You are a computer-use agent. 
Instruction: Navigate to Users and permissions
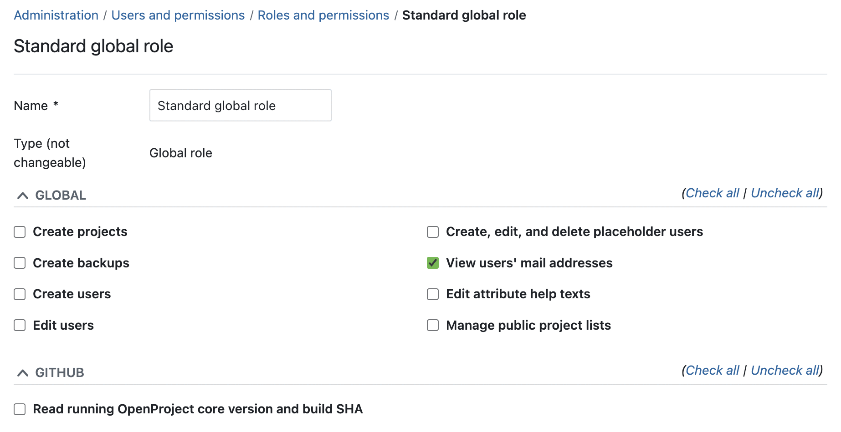tap(178, 15)
